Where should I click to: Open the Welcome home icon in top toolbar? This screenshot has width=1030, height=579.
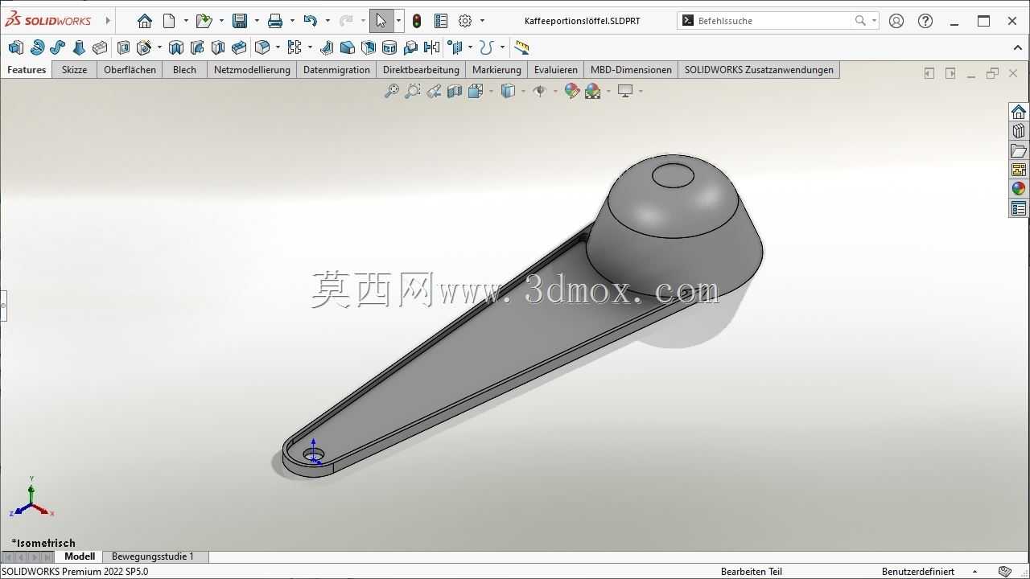[145, 21]
